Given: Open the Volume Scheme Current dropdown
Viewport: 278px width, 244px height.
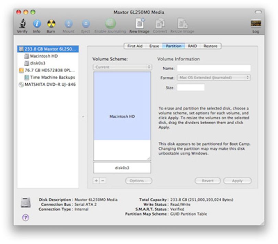Looking at the screenshot, I should click(x=122, y=67).
